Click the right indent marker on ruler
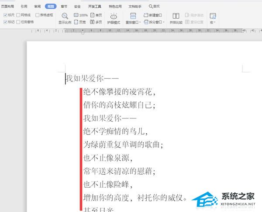This screenshot has height=212, width=262. pos(242,31)
